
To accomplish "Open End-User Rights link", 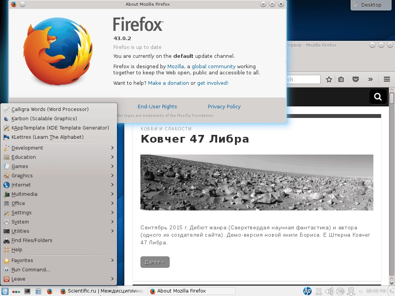I will tap(157, 106).
